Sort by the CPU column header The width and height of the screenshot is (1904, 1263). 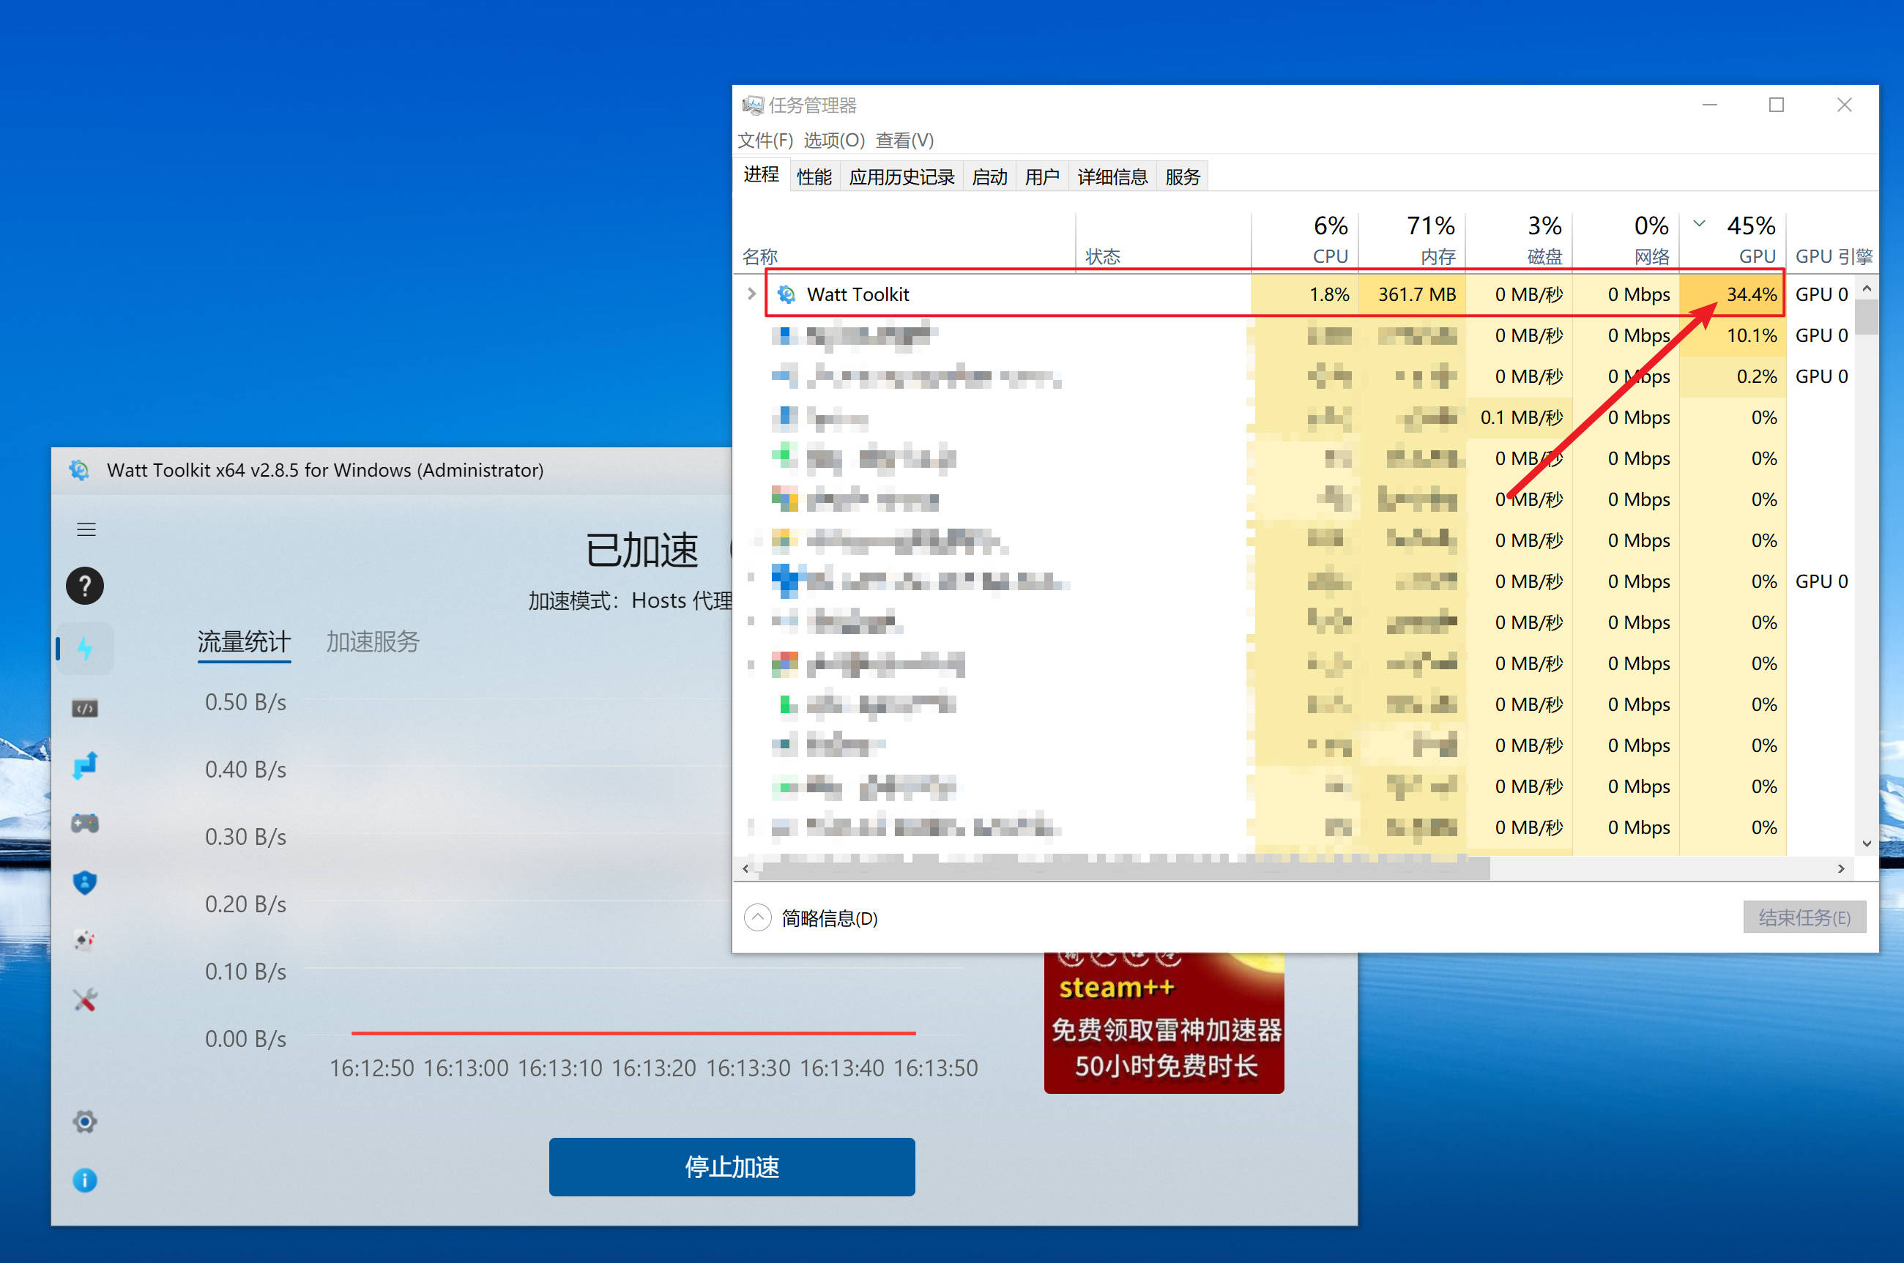(1305, 240)
